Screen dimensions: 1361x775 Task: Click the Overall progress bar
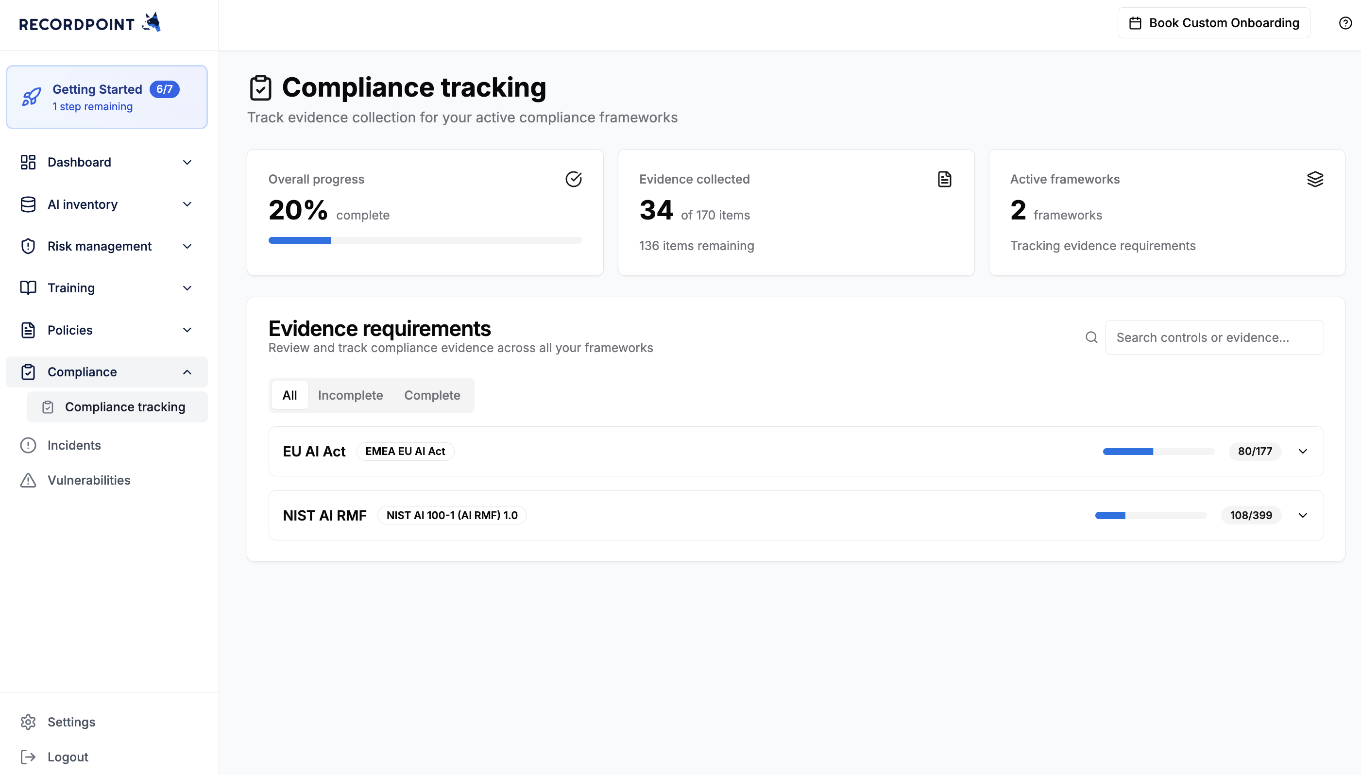[x=425, y=240]
